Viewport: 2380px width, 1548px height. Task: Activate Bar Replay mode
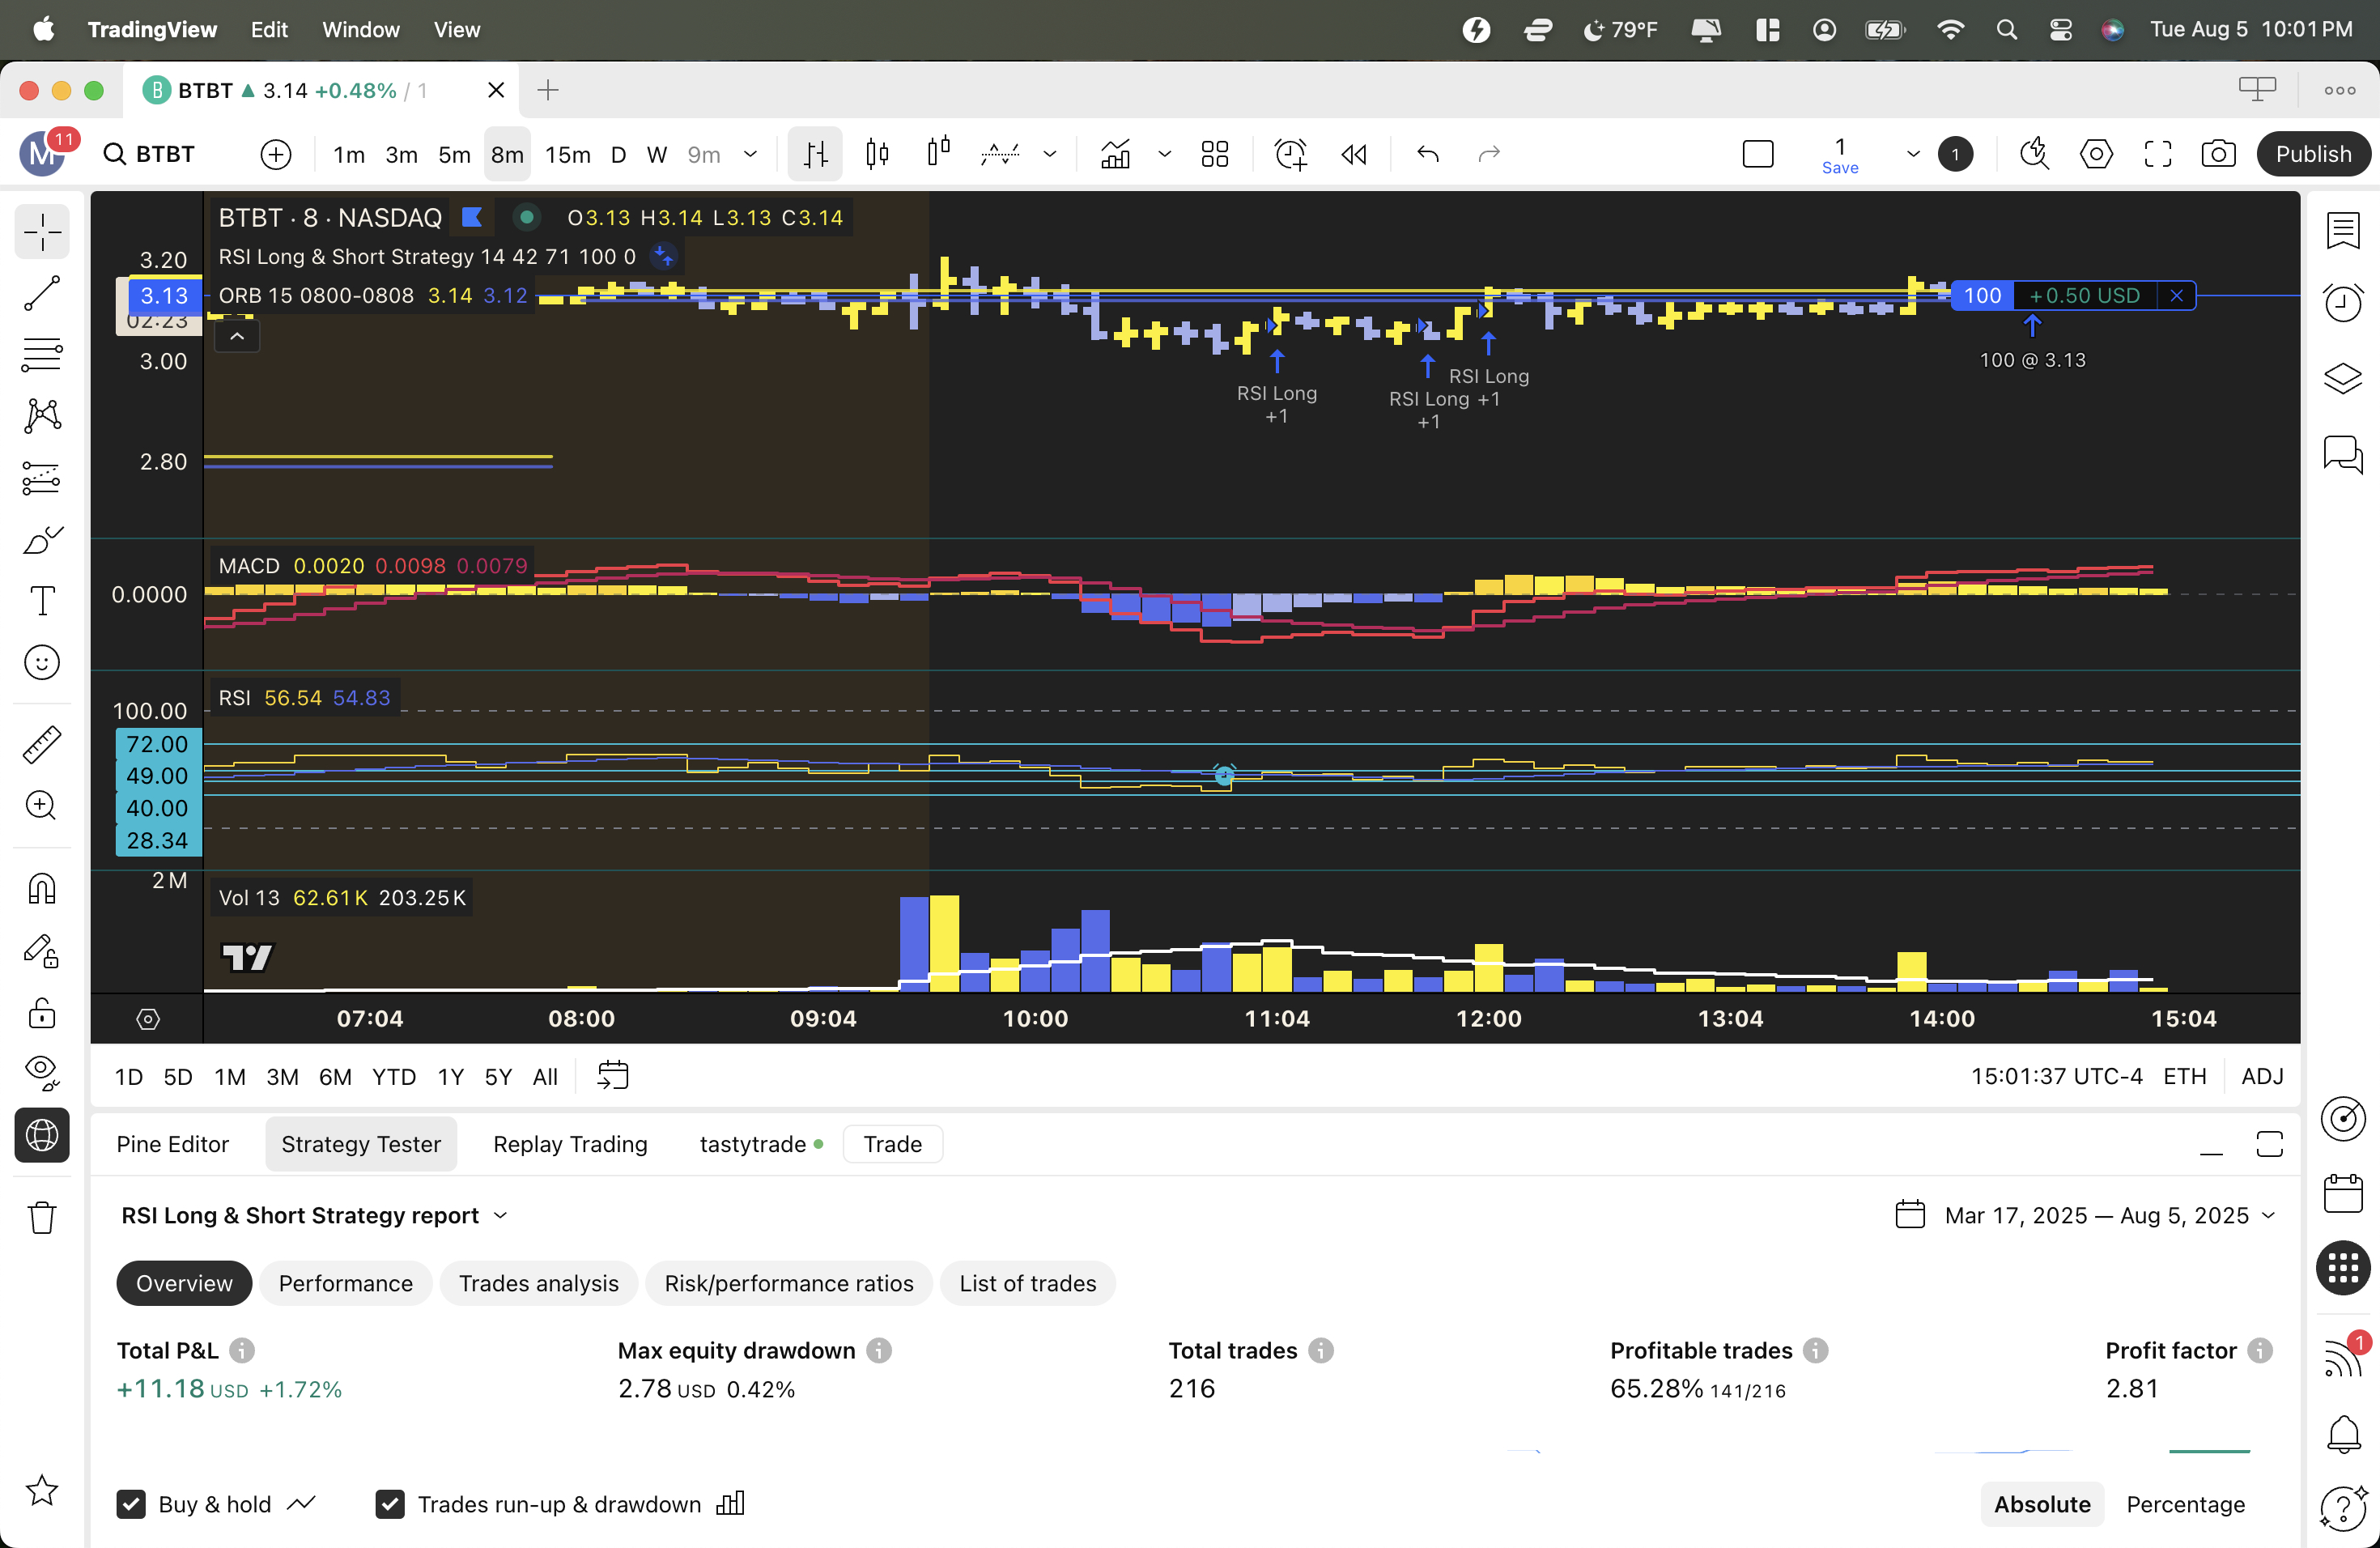point(1353,154)
